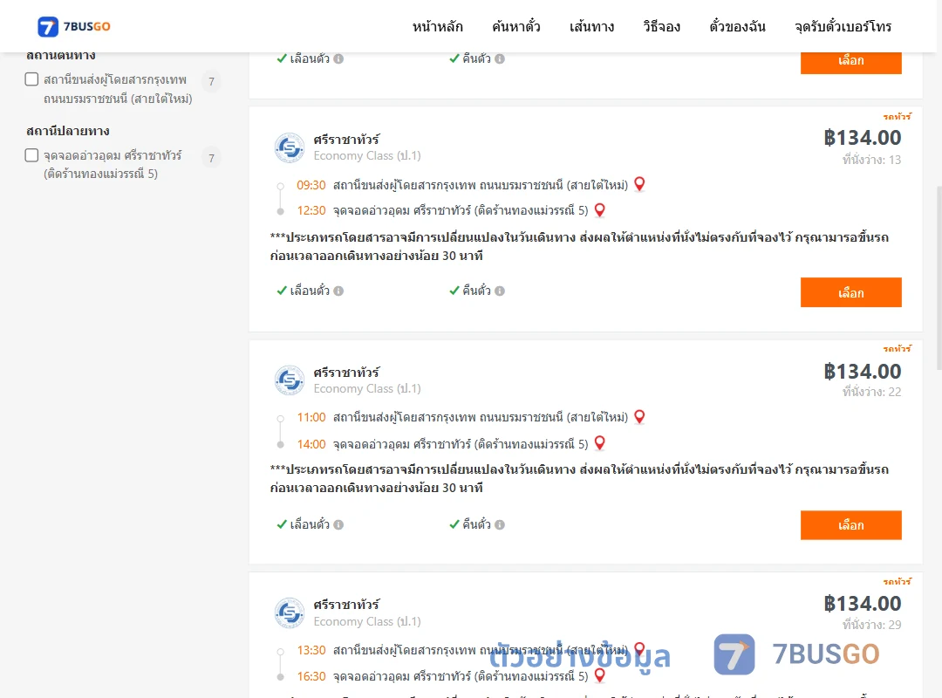Click ศรีราชาทัวร์ operator logo in 13:30 card
This screenshot has width=942, height=698.
[x=290, y=612]
